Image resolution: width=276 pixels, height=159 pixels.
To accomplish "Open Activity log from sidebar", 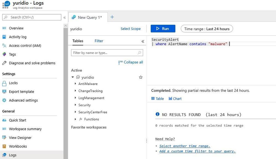I will click(x=18, y=37).
